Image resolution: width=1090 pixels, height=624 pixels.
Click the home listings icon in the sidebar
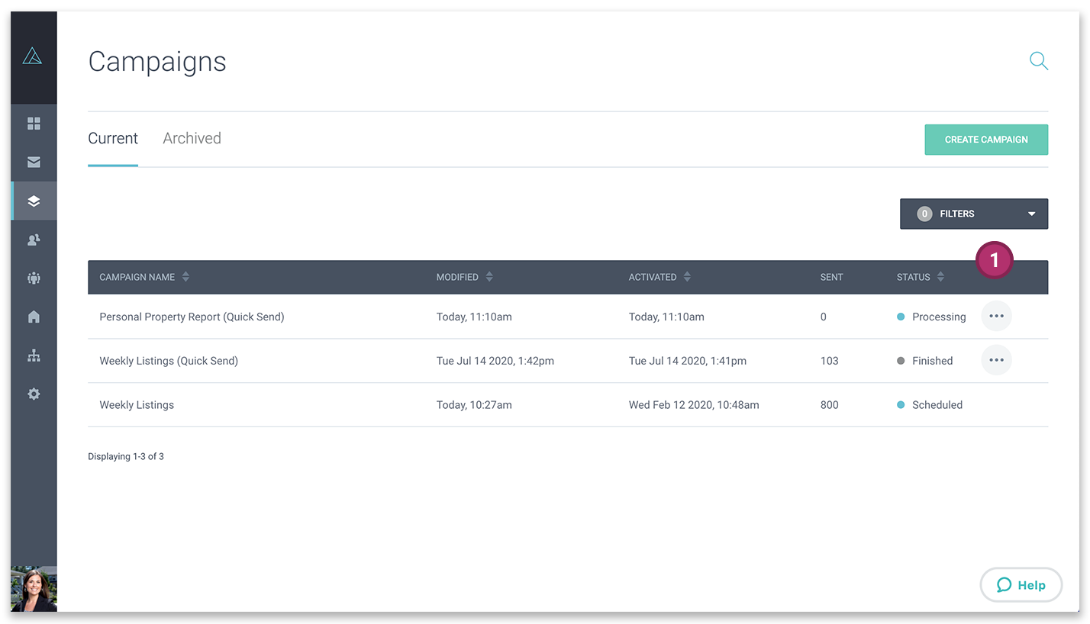[x=34, y=317]
